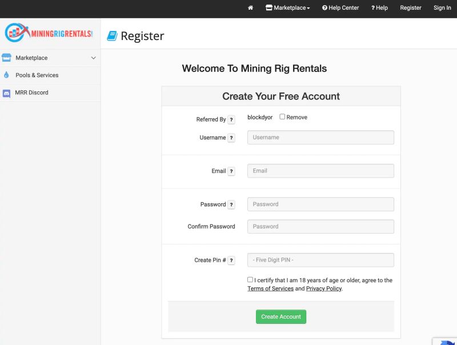This screenshot has width=457, height=345.
Task: Click the green Create Account button
Action: tap(281, 317)
